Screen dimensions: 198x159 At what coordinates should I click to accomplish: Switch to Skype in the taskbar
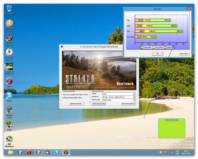(57, 152)
